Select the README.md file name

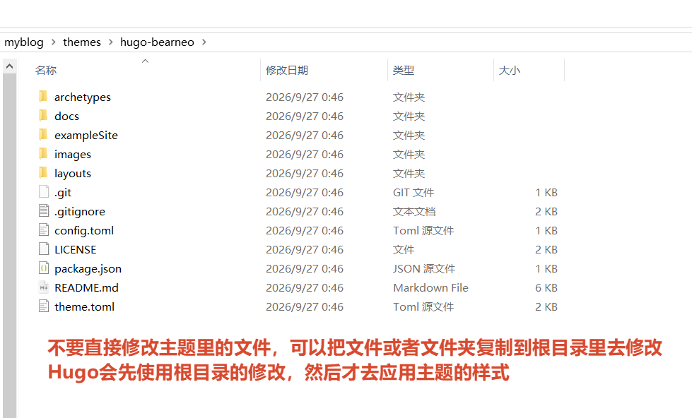click(x=86, y=288)
